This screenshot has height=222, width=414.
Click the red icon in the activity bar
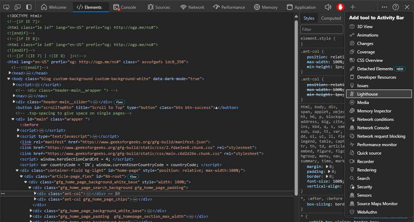pos(340,7)
